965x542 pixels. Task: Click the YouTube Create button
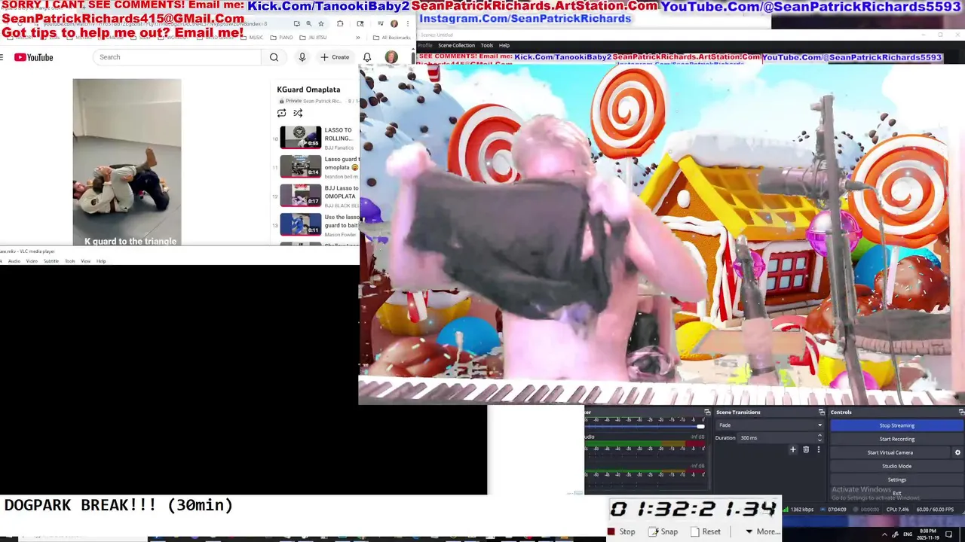(335, 57)
